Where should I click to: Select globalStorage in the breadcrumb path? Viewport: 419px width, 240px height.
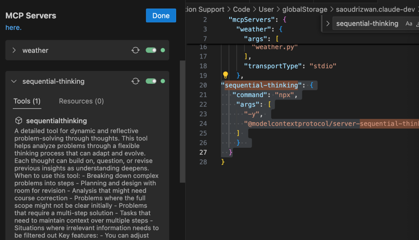pos(305,9)
